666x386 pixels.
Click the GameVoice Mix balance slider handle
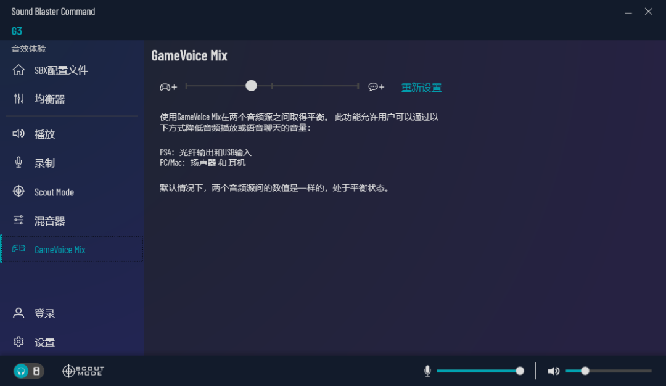point(251,86)
